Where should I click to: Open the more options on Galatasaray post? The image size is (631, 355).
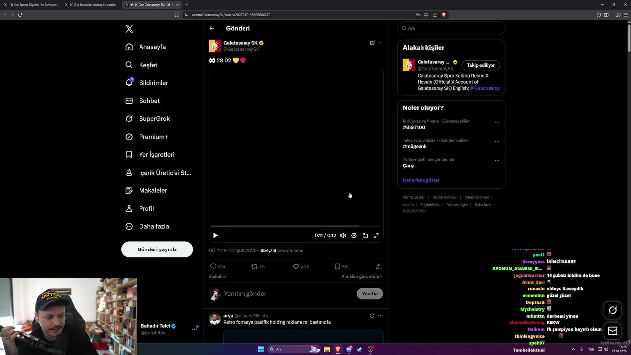pyautogui.click(x=380, y=43)
